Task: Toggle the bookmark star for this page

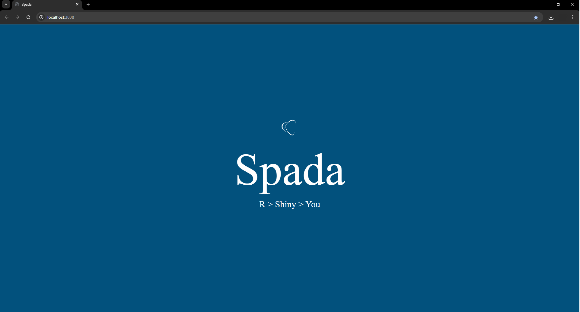Action: coord(536,18)
